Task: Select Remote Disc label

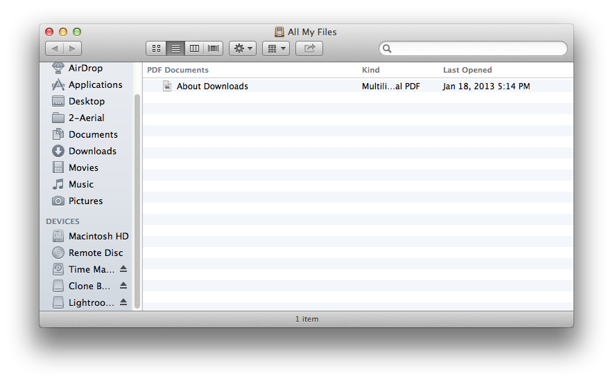Action: [x=96, y=253]
